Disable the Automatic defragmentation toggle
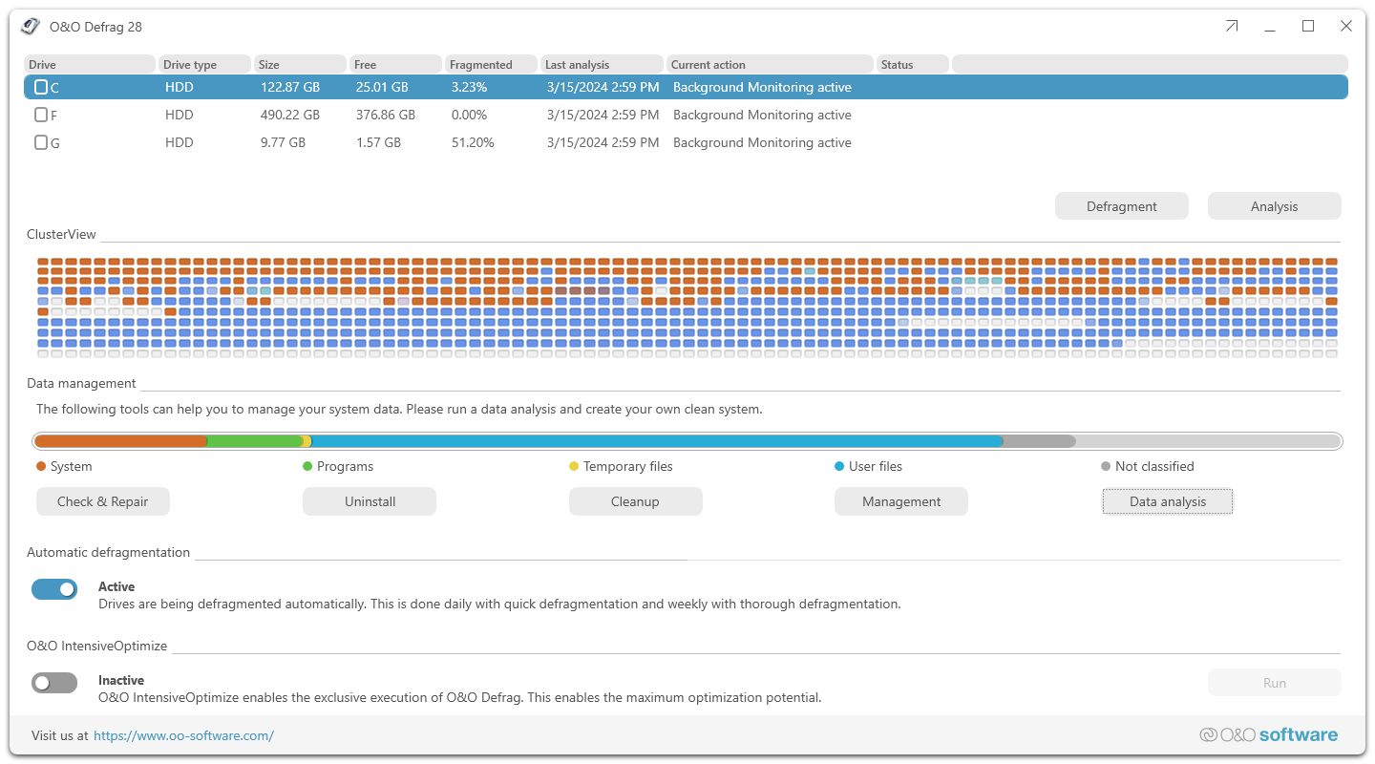The width and height of the screenshot is (1375, 764). [54, 589]
